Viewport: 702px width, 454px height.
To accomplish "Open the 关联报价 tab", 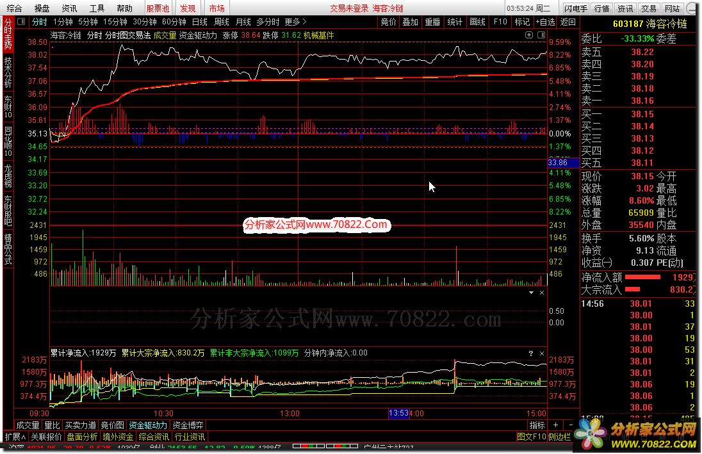I will point(46,437).
